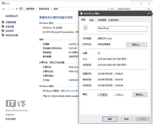Click the up-one-level arrow
Viewport: 153px width, 124px height.
17,9
